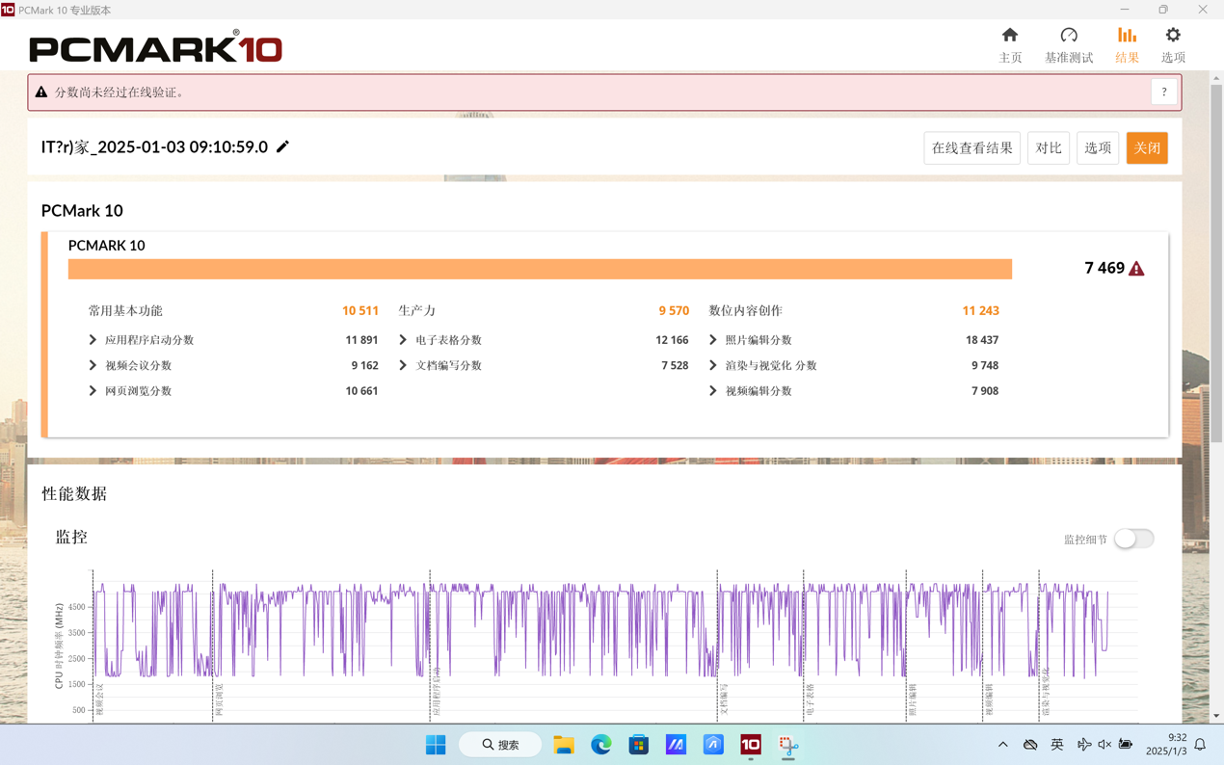Screen dimensions: 1224x765
Task: Click the 常用基本功能 score 10 511
Action: coord(359,311)
